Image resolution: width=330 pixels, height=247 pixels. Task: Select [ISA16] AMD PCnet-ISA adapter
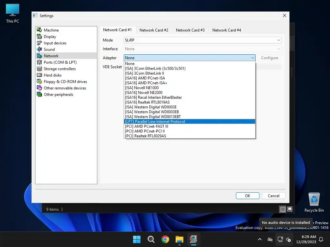pyautogui.click(x=189, y=78)
